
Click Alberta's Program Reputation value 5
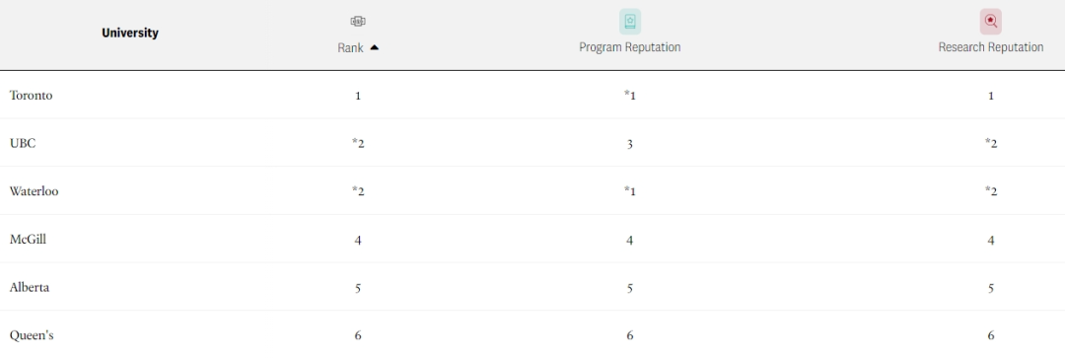(x=629, y=287)
